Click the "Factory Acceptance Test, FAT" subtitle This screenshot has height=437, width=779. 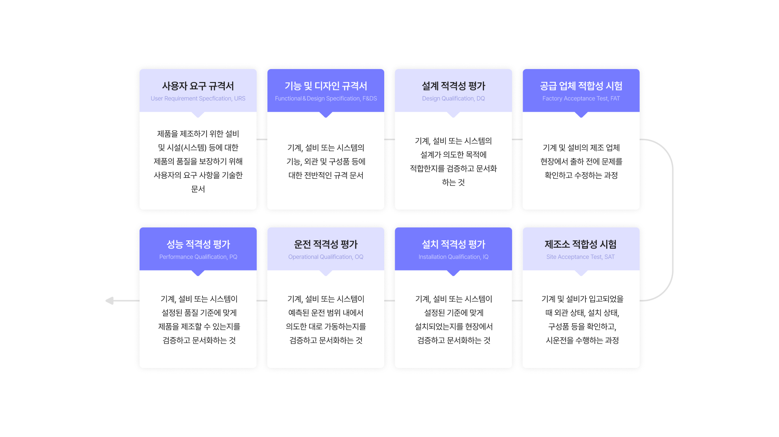coord(581,99)
